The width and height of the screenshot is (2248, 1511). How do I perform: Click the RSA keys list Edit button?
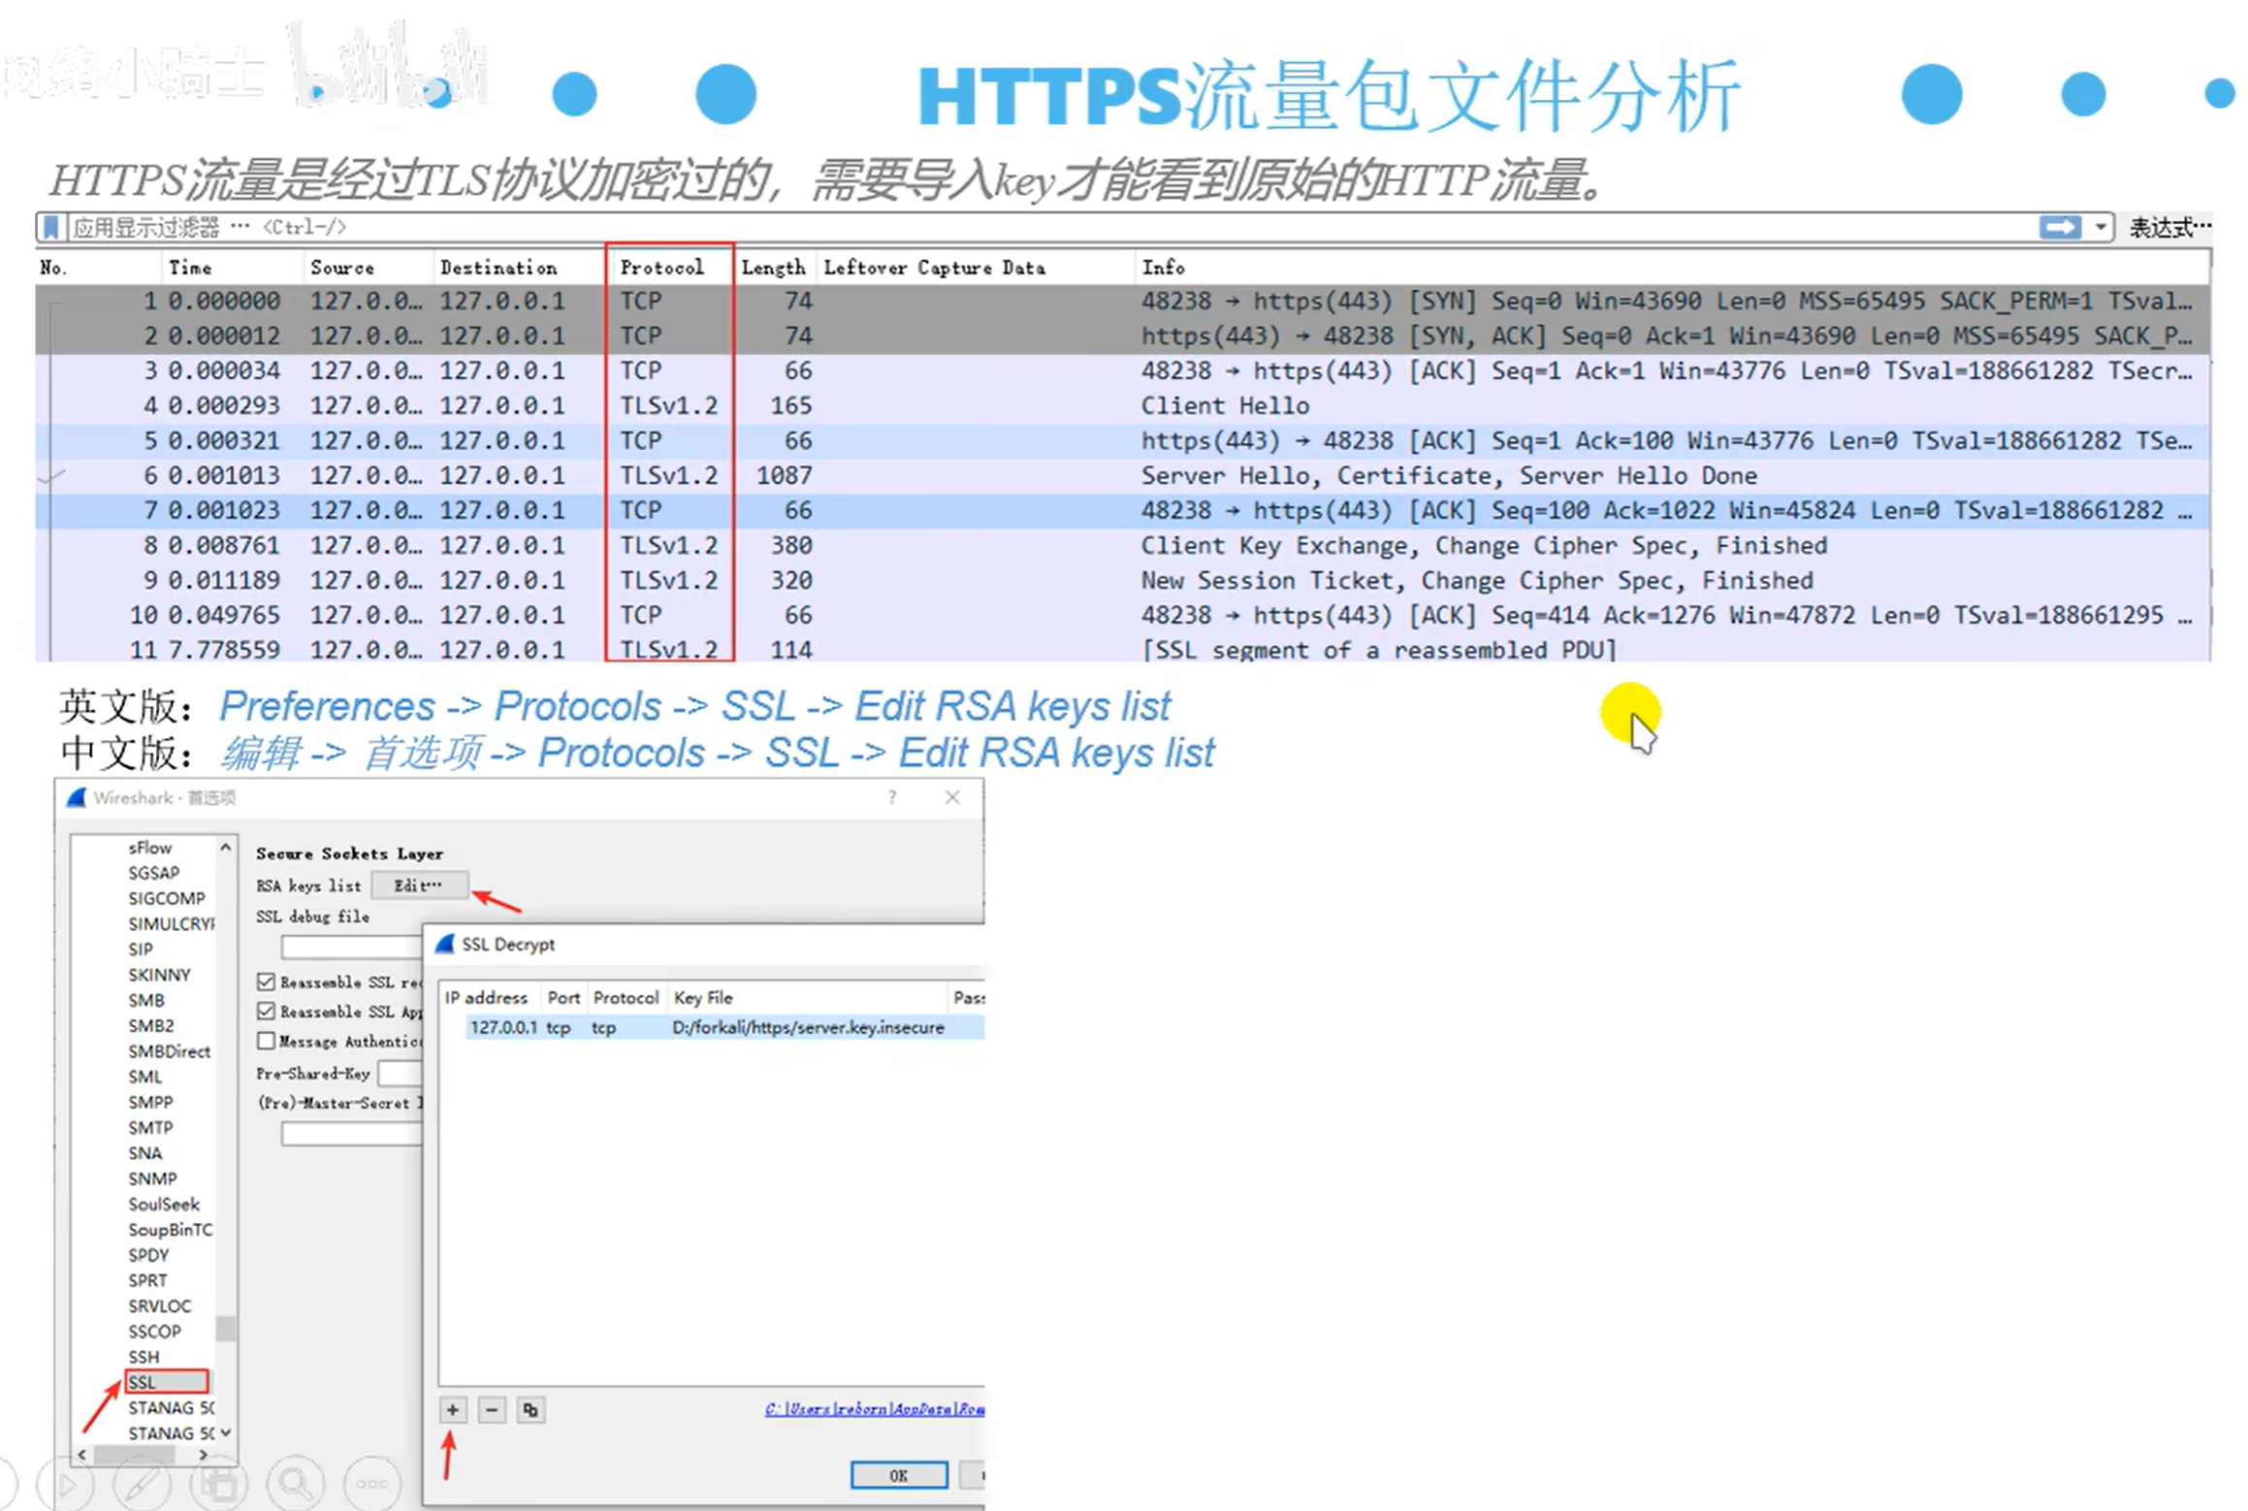[x=418, y=884]
